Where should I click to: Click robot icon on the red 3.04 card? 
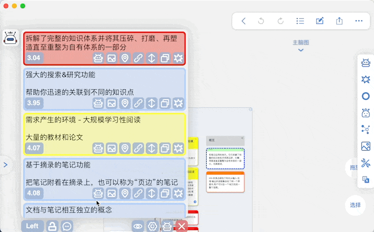[x=98, y=58]
